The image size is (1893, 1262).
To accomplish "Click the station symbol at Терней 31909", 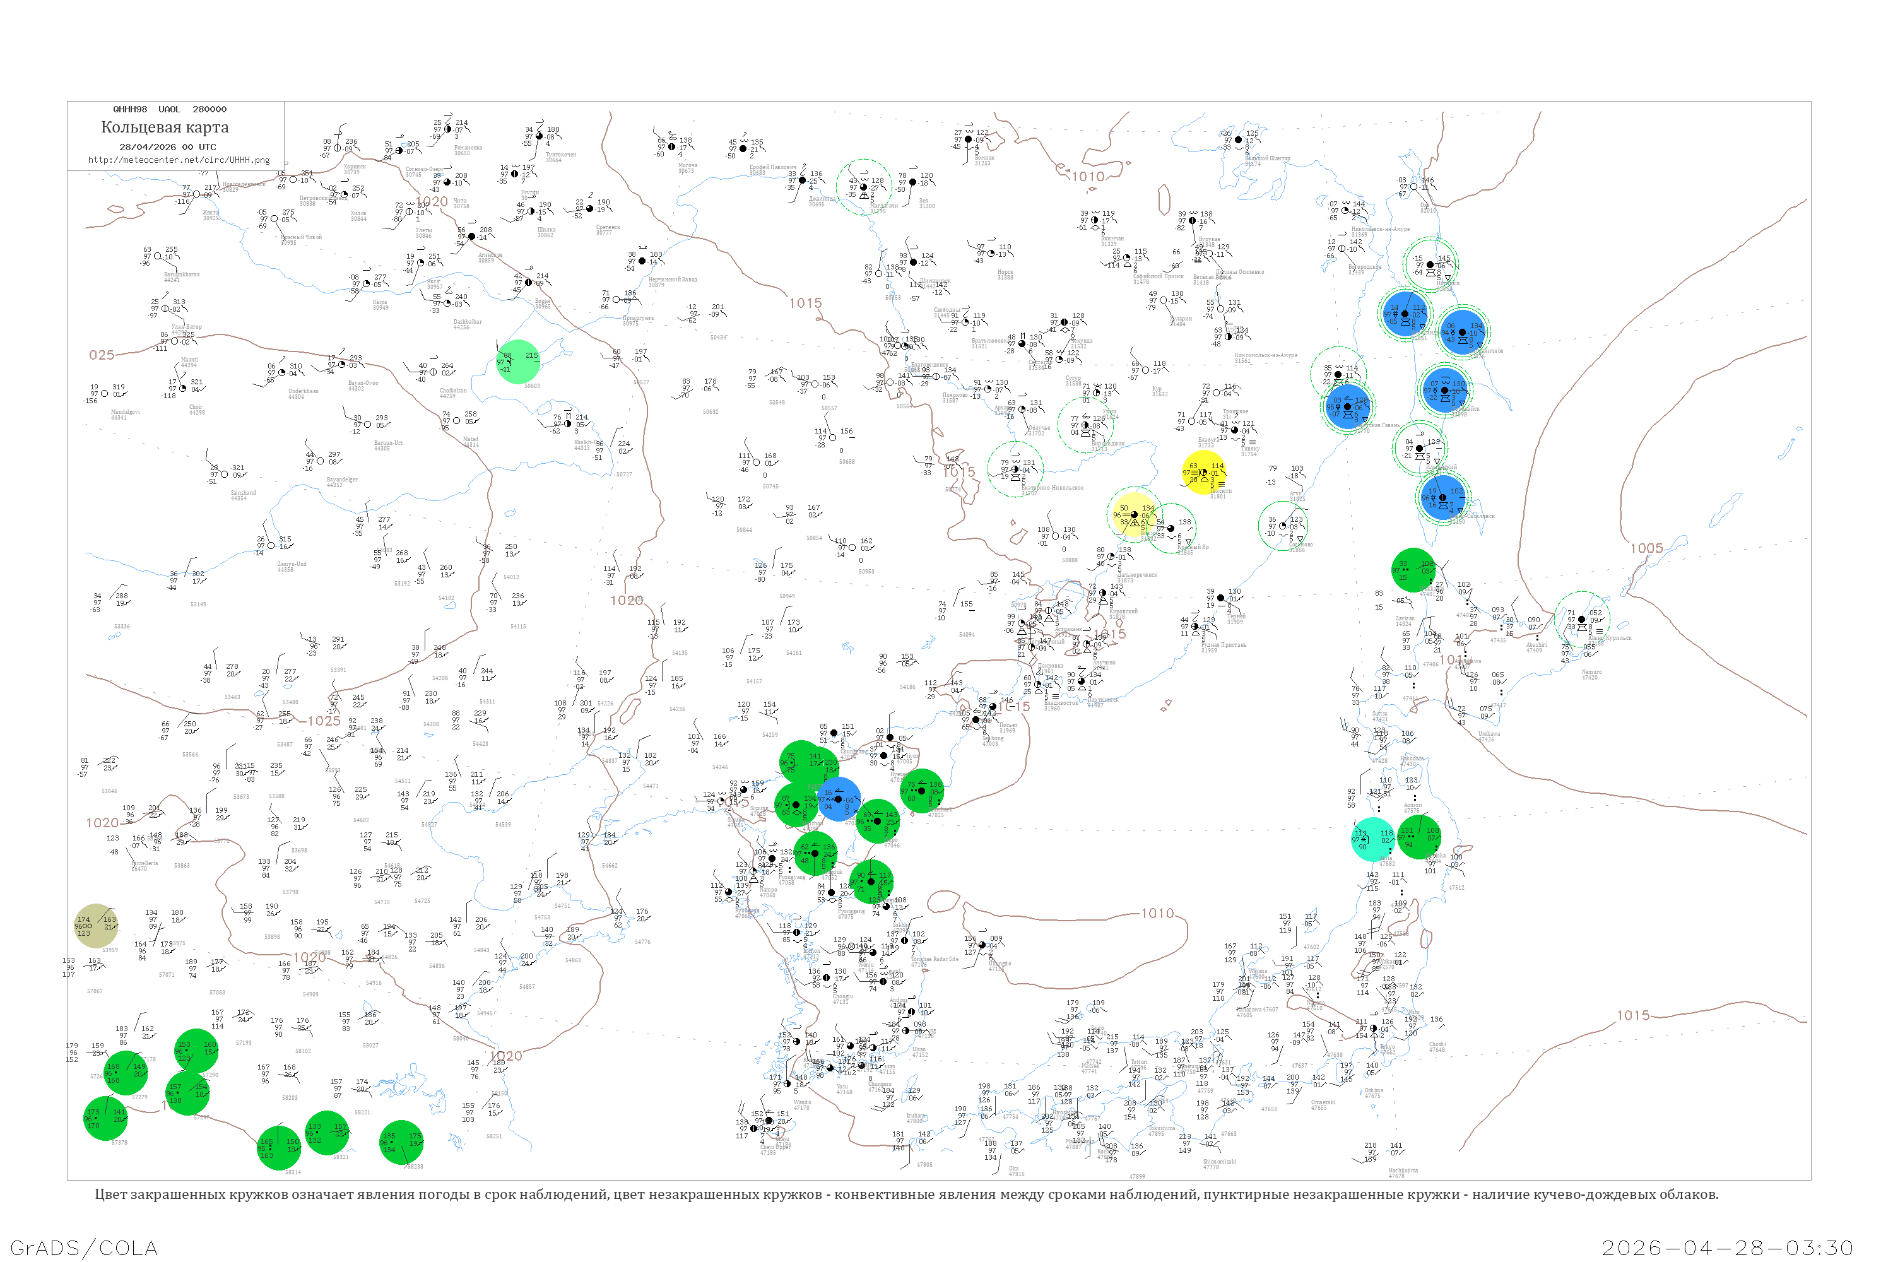I will click(1220, 598).
